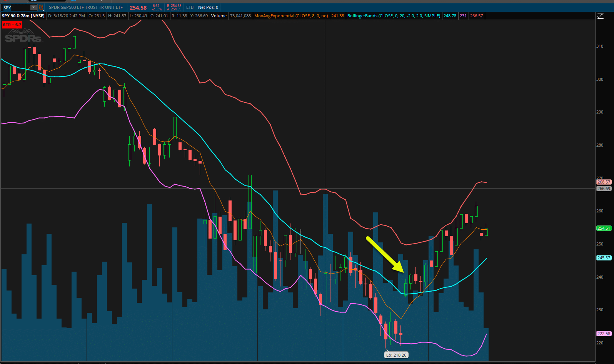Viewport: 614px width, 364px height.
Task: Click the 290 price axis label
Action: pyautogui.click(x=600, y=112)
